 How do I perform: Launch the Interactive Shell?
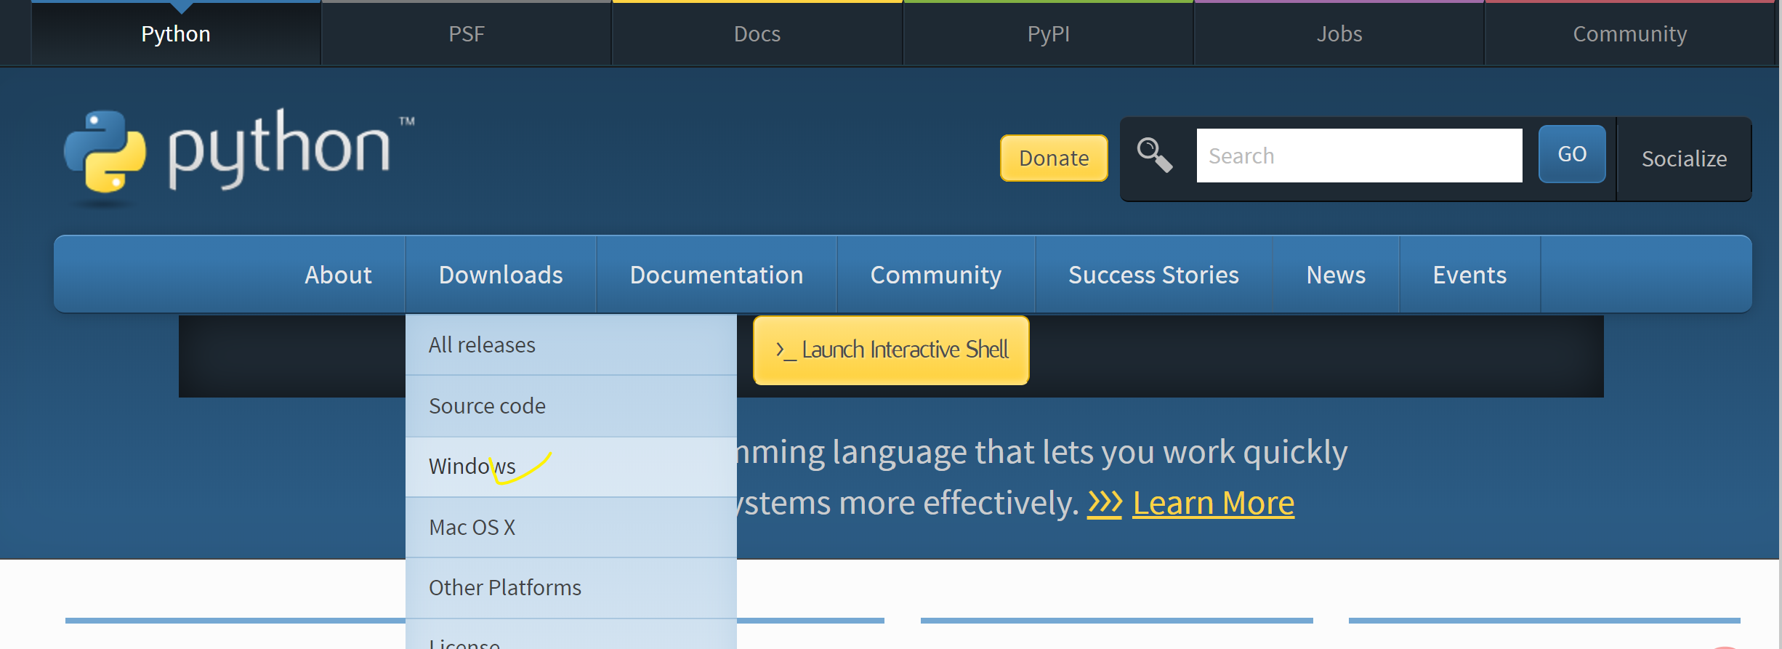point(891,350)
